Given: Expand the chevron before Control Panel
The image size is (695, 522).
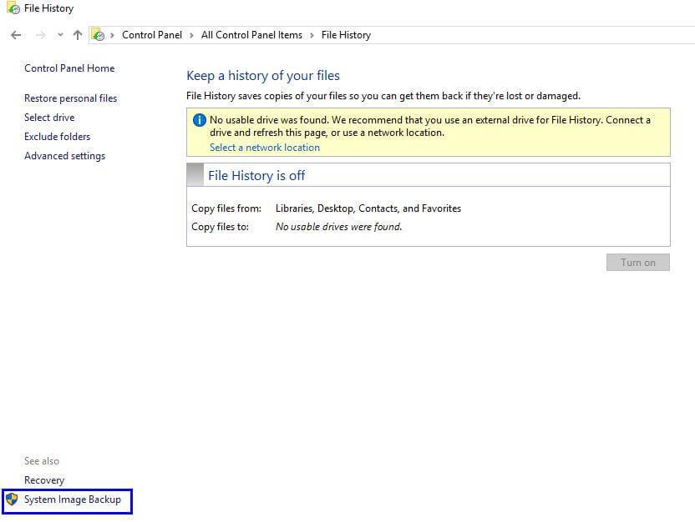Looking at the screenshot, I should point(112,35).
